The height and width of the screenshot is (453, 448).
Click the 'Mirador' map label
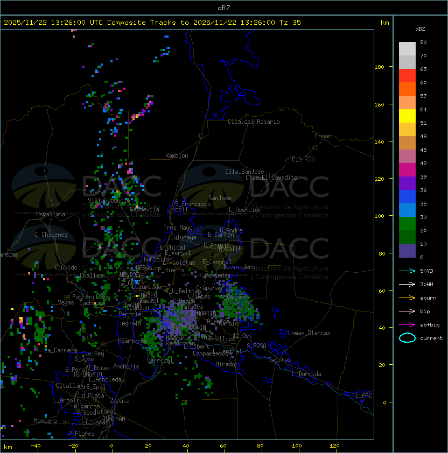(x=227, y=364)
